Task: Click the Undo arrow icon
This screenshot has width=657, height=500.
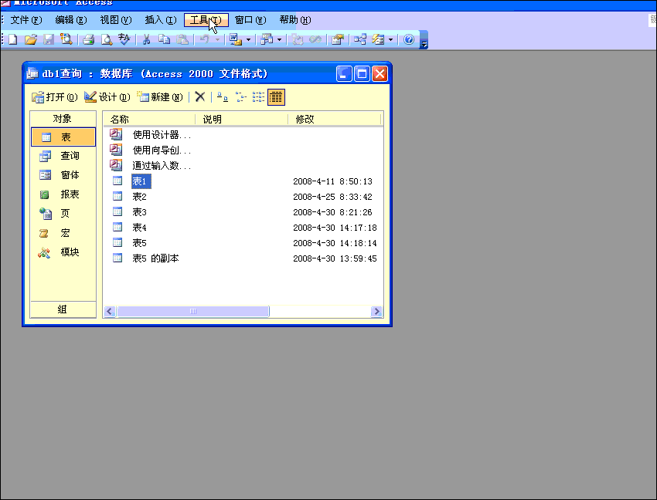Action: coord(205,40)
